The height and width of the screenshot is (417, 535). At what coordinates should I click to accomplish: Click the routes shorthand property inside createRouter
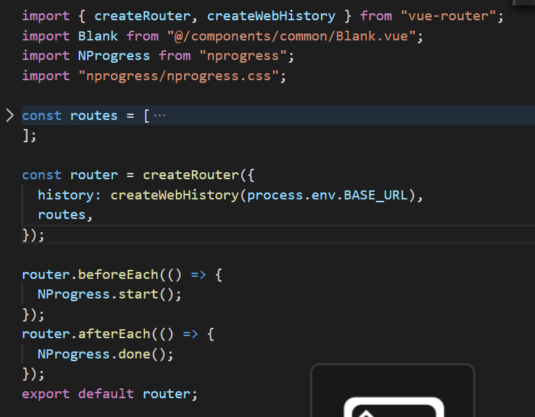(x=61, y=215)
